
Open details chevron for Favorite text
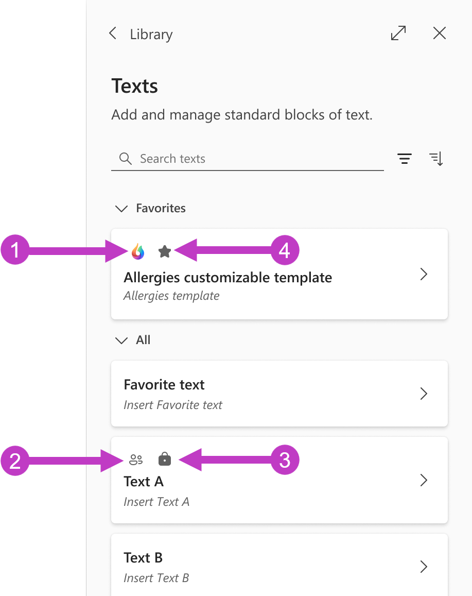tap(424, 394)
